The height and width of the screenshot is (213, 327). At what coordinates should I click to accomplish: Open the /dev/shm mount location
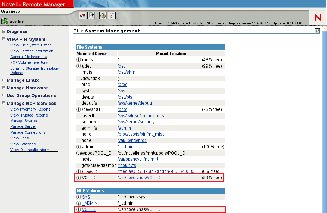[x=127, y=72]
